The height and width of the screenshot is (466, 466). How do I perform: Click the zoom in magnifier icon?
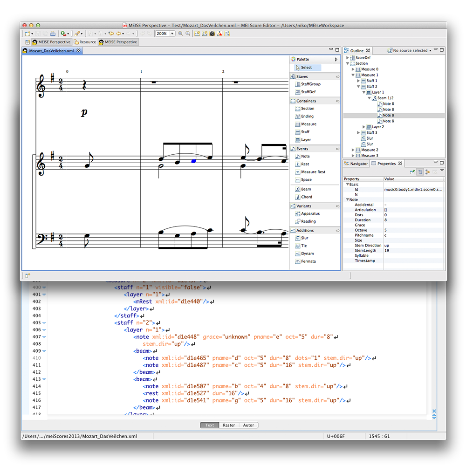(181, 34)
